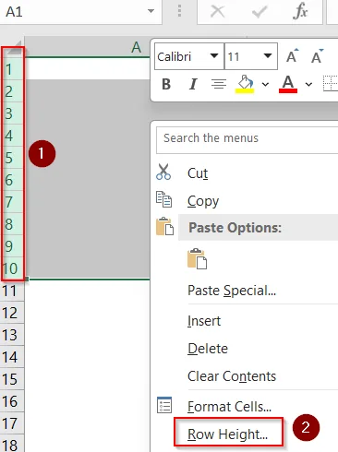Open Format Cells... from context menu

[229, 407]
